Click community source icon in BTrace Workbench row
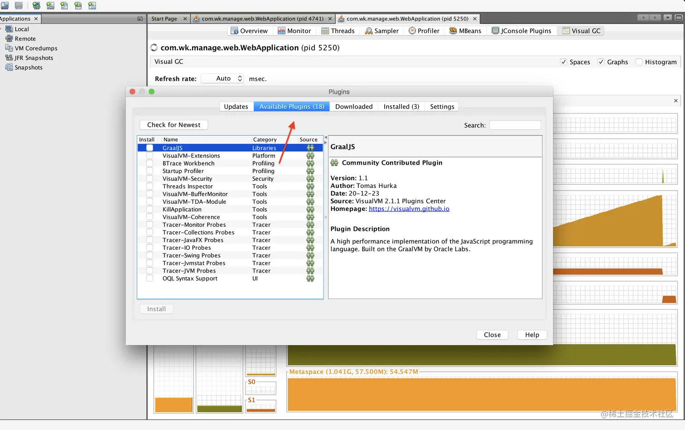 tap(310, 163)
